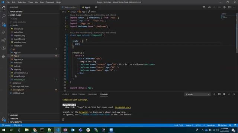The width and height of the screenshot is (238, 133).
Task: Kill the terminal with the trash icon
Action: (x=224, y=94)
